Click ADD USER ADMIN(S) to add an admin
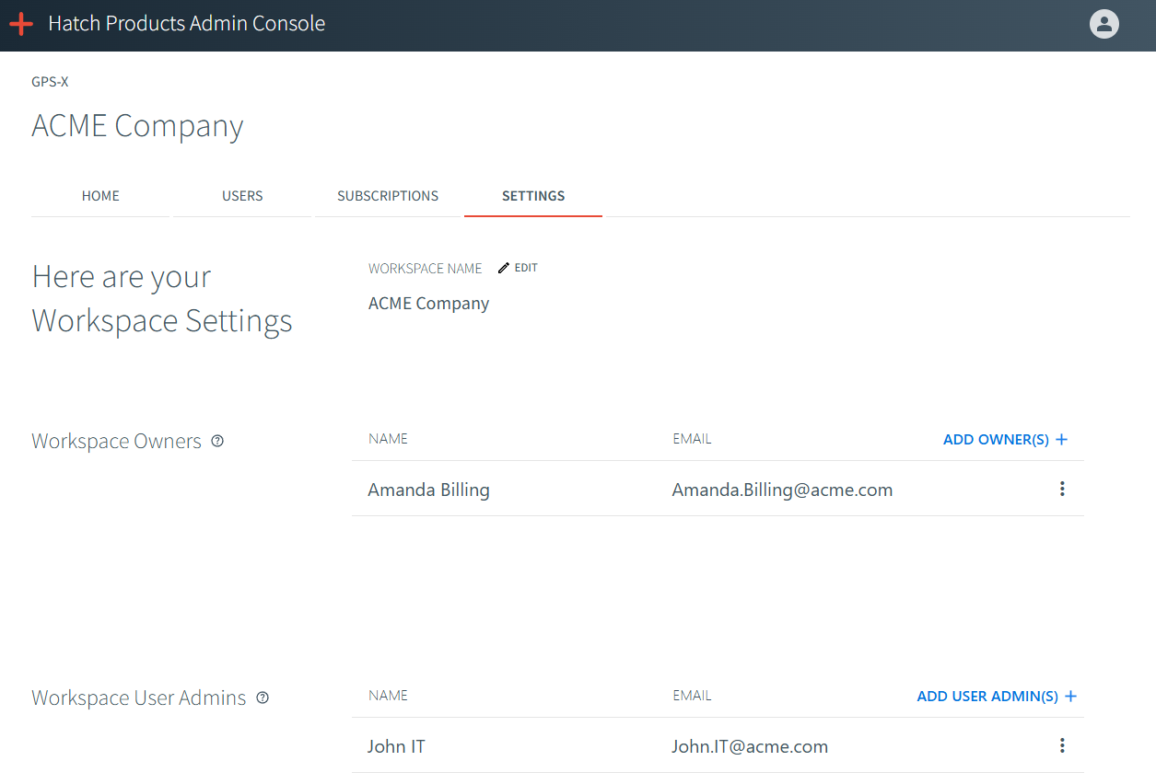 pos(987,696)
